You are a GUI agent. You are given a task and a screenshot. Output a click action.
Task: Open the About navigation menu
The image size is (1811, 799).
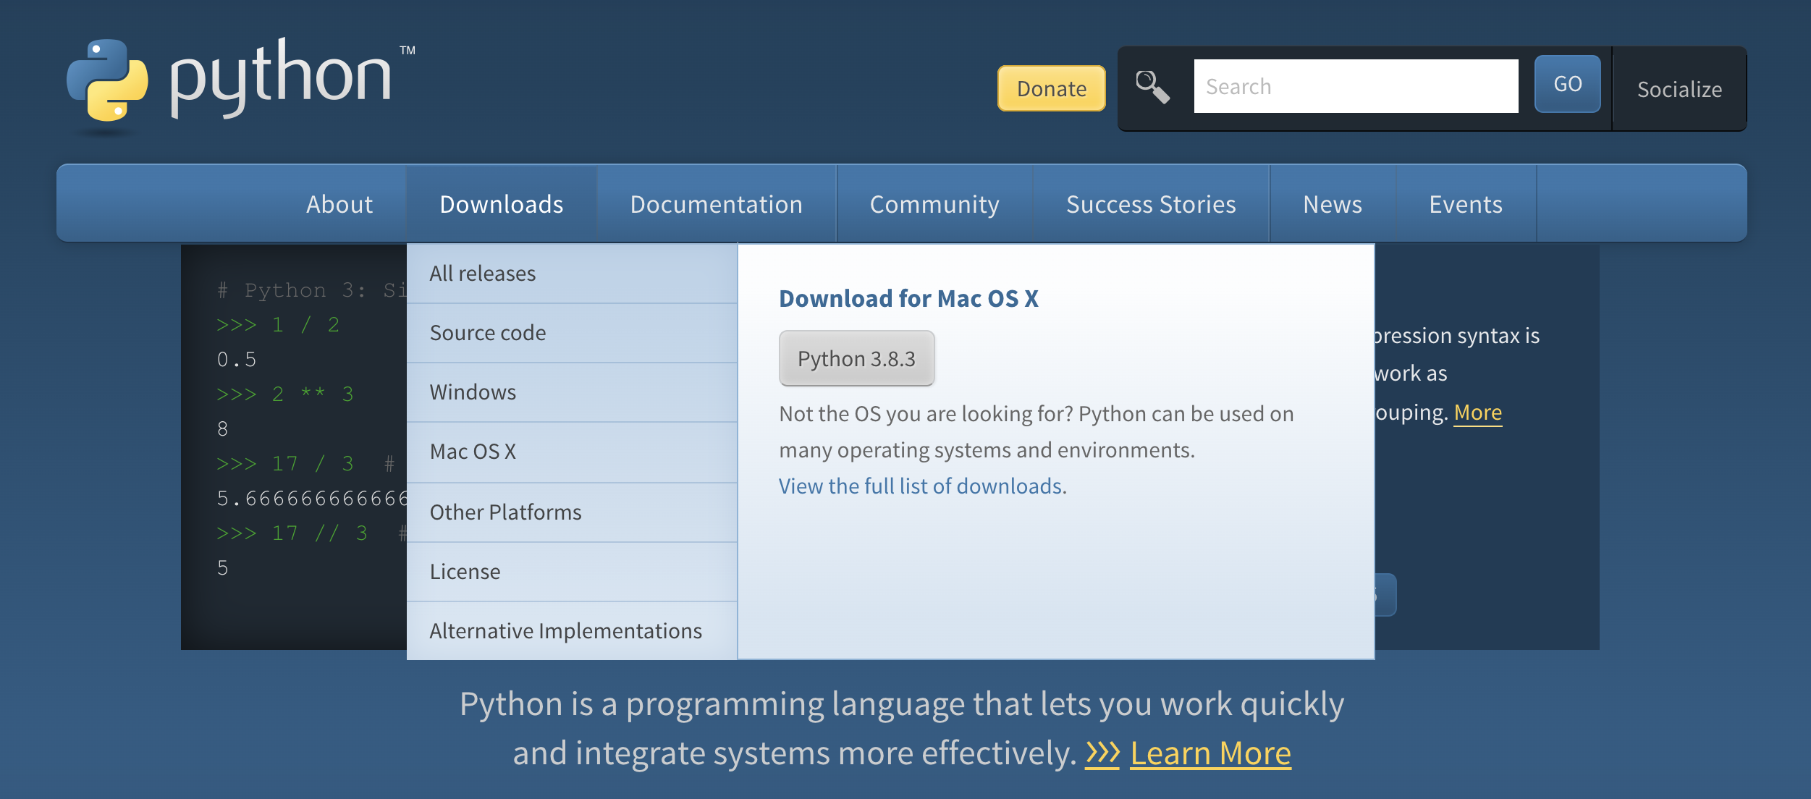coord(339,204)
